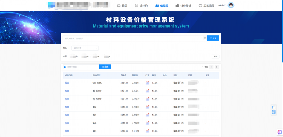Click the admin12 user avatar
The width and height of the screenshot is (283, 137).
[231, 5]
